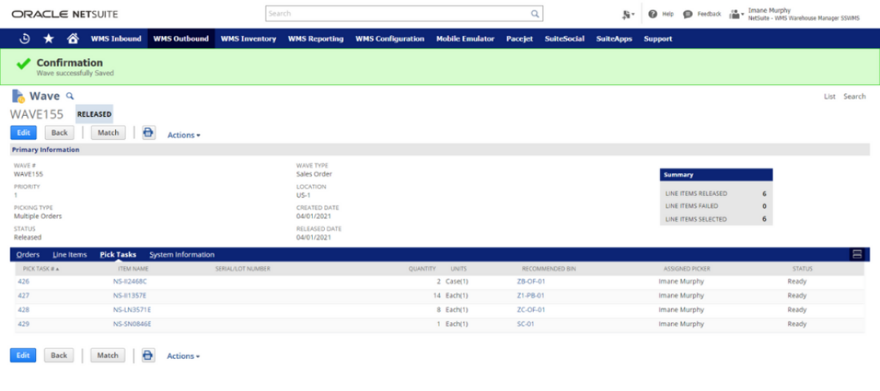The image size is (880, 391).
Task: Open the SuiteApps menu
Action: click(x=614, y=38)
